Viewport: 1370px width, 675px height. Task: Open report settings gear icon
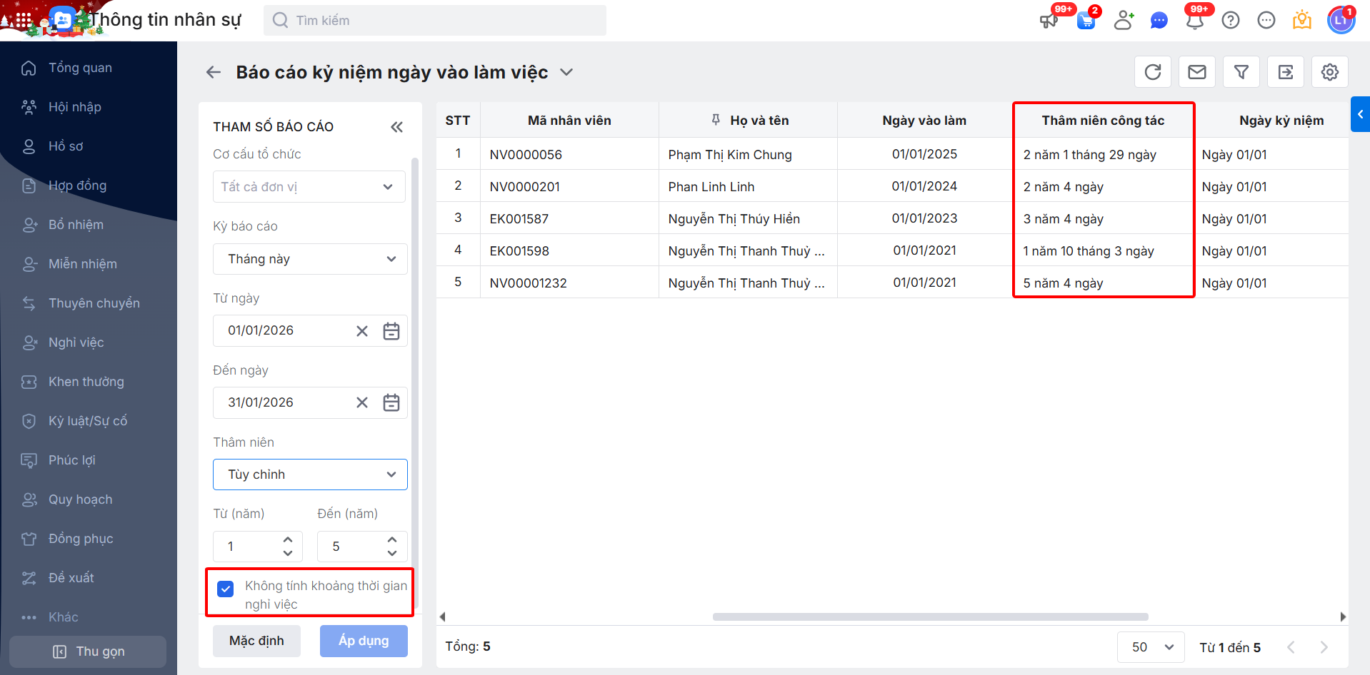click(x=1329, y=72)
